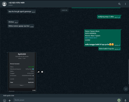Open the contact profile picture avatar
The image size is (129, 102).
click(x=4, y=4)
